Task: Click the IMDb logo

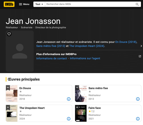Action: pos(9,4)
